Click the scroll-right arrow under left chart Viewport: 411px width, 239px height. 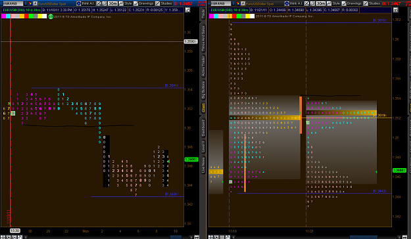point(191,237)
